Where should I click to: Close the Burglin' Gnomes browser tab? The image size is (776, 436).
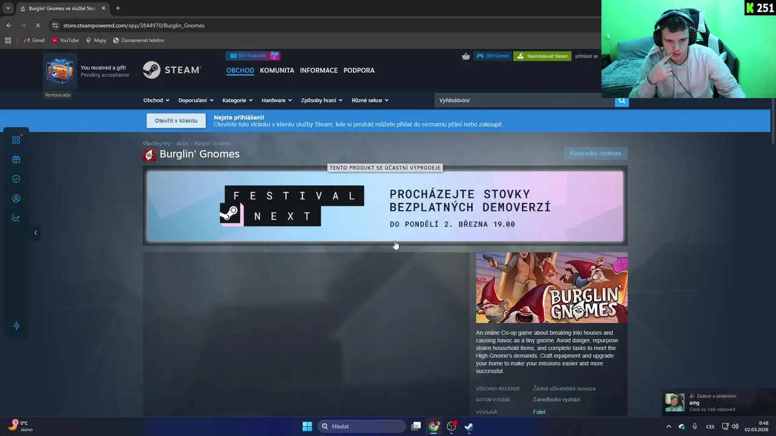(104, 8)
